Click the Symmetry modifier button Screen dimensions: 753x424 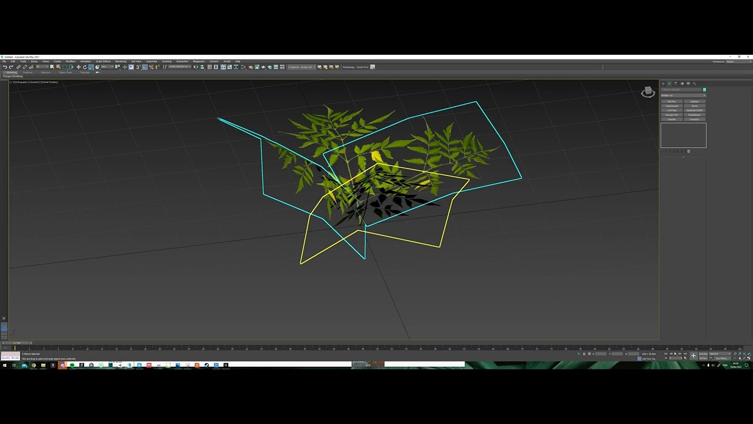pyautogui.click(x=695, y=120)
